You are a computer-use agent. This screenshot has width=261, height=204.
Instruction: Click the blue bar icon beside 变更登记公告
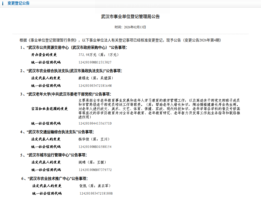(x=3, y=3)
